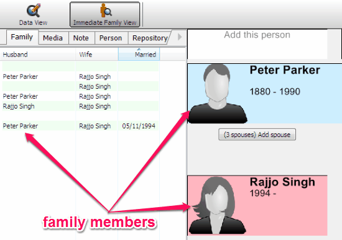This screenshot has height=240, width=342.
Task: Click the (3 spouses) Add spouse button
Action: click(257, 135)
